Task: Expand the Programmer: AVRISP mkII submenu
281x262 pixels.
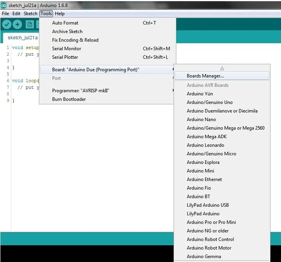Action: [107, 91]
